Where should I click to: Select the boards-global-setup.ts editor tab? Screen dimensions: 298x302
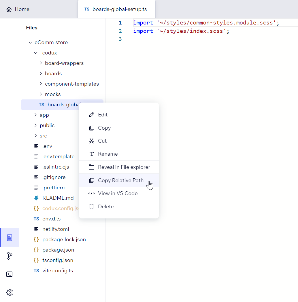(x=116, y=9)
